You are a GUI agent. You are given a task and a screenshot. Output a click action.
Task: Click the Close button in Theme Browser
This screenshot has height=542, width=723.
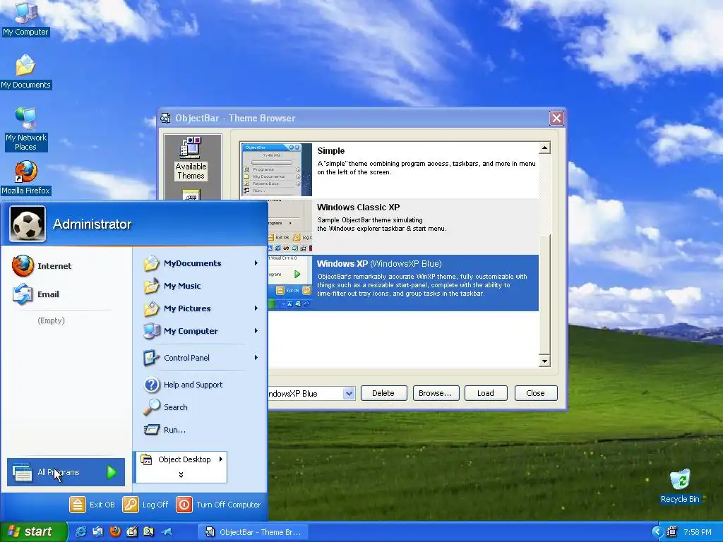(x=535, y=393)
